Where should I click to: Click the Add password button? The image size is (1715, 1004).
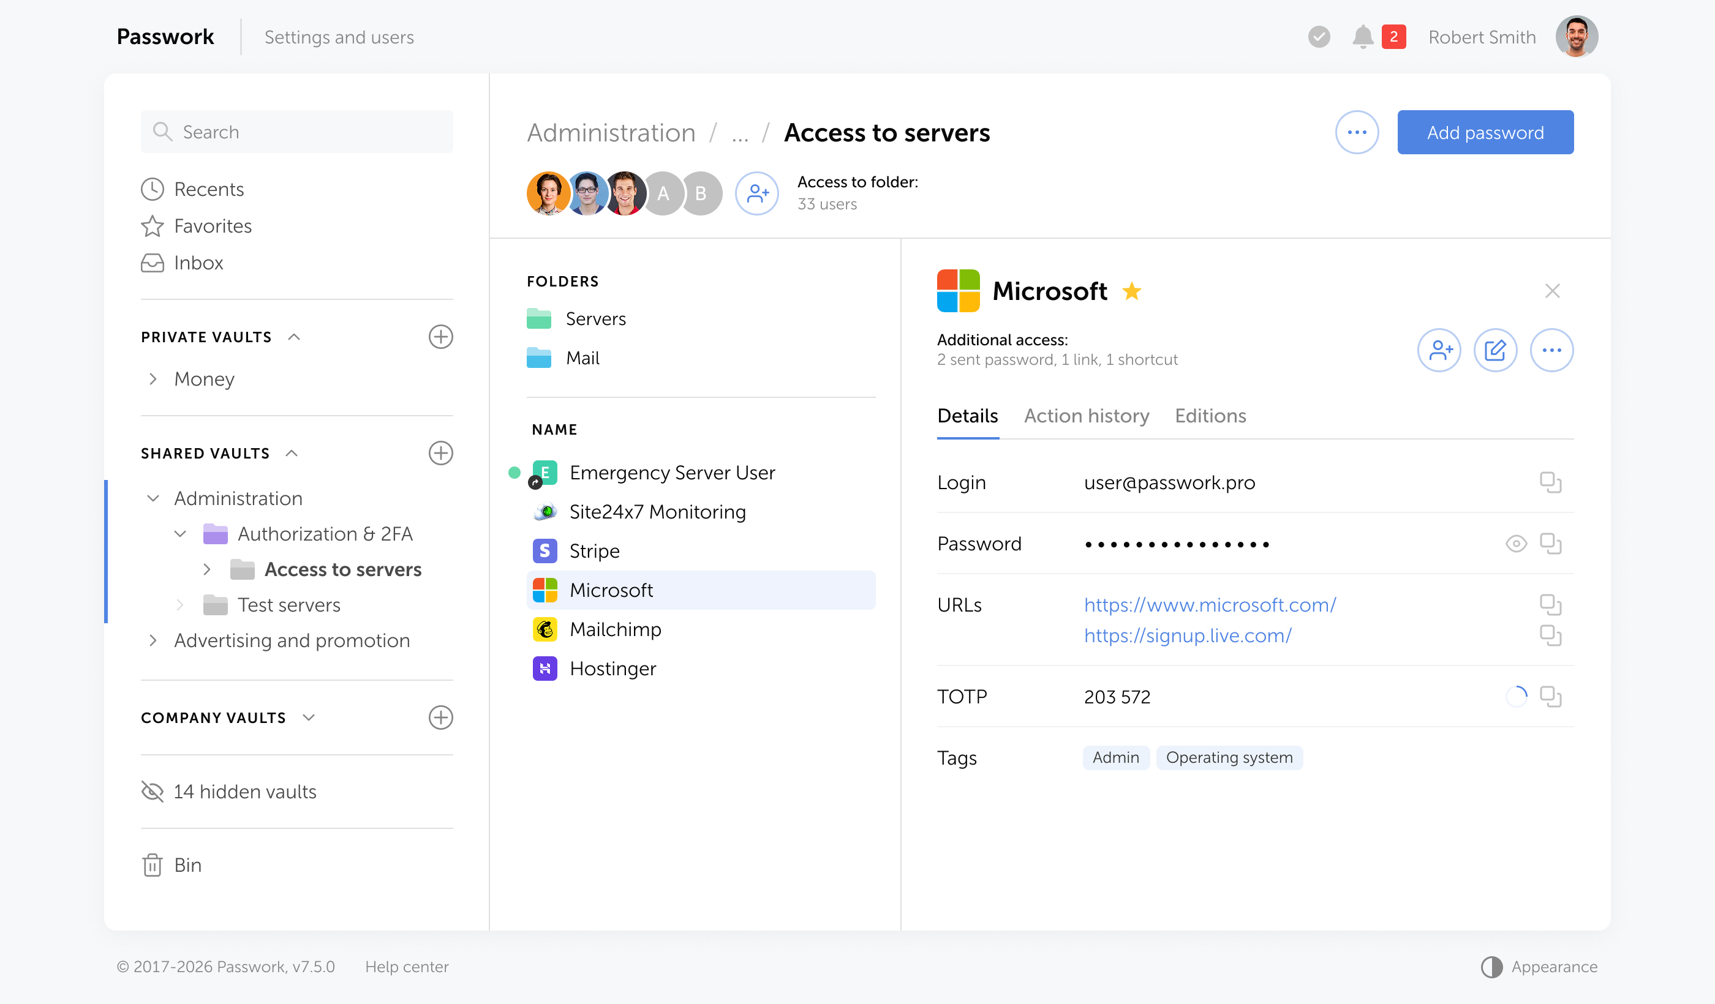click(1485, 132)
